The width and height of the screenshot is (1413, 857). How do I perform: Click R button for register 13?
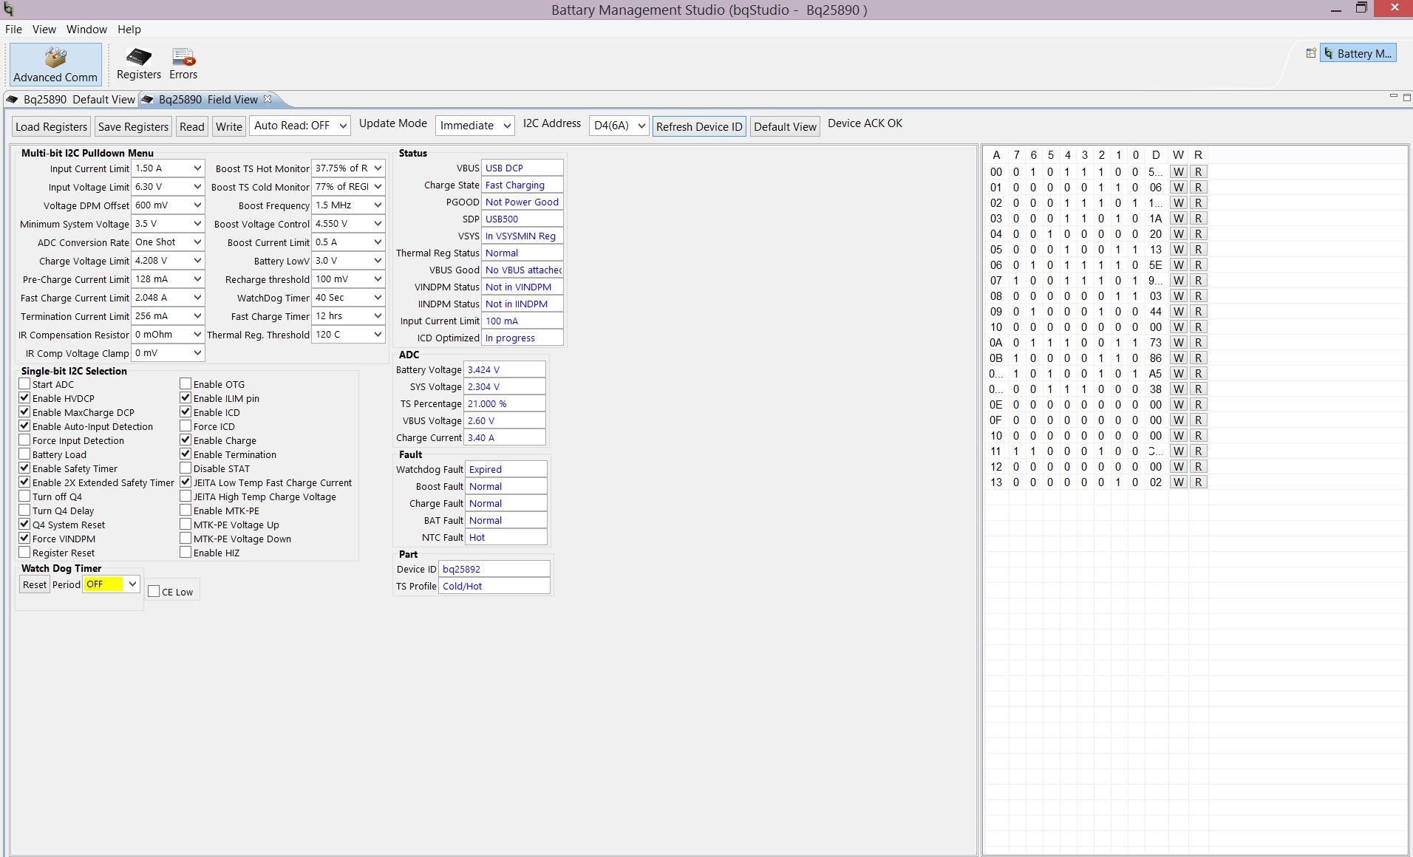1198,482
